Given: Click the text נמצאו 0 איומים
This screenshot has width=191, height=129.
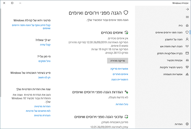Looking at the screenshot, I should pos(119,46).
